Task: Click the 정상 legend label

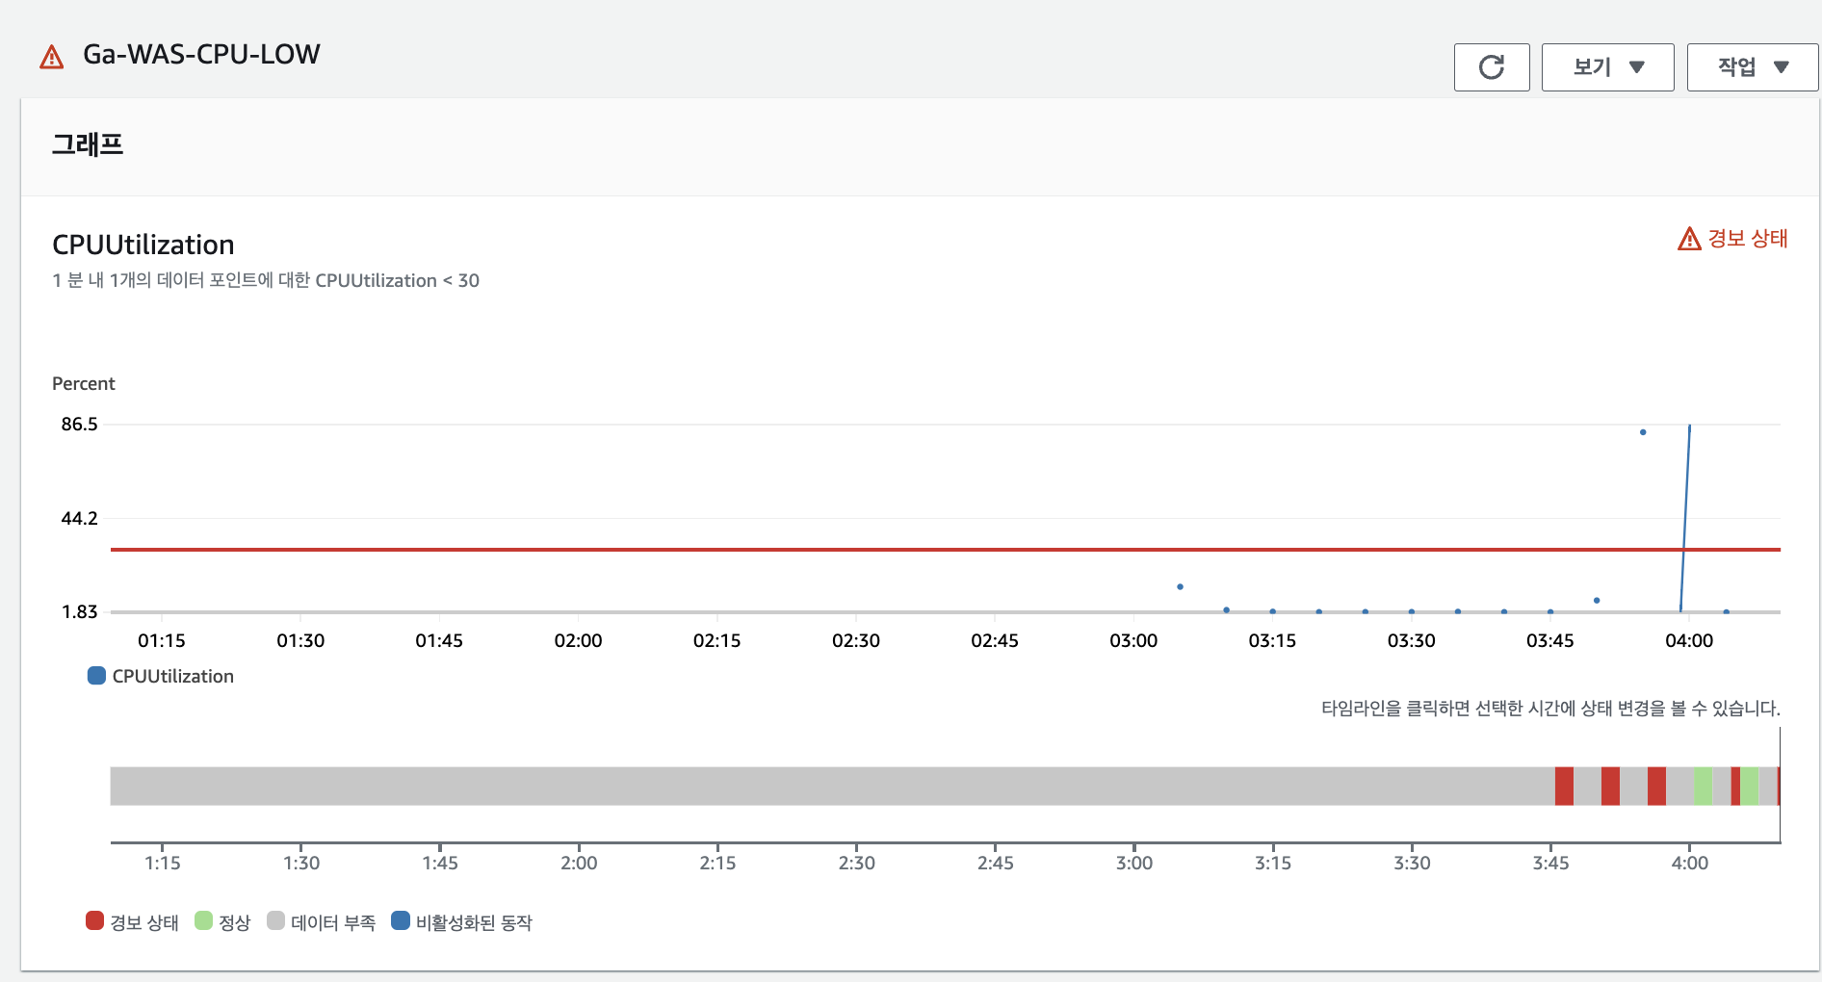Action: click(x=234, y=922)
